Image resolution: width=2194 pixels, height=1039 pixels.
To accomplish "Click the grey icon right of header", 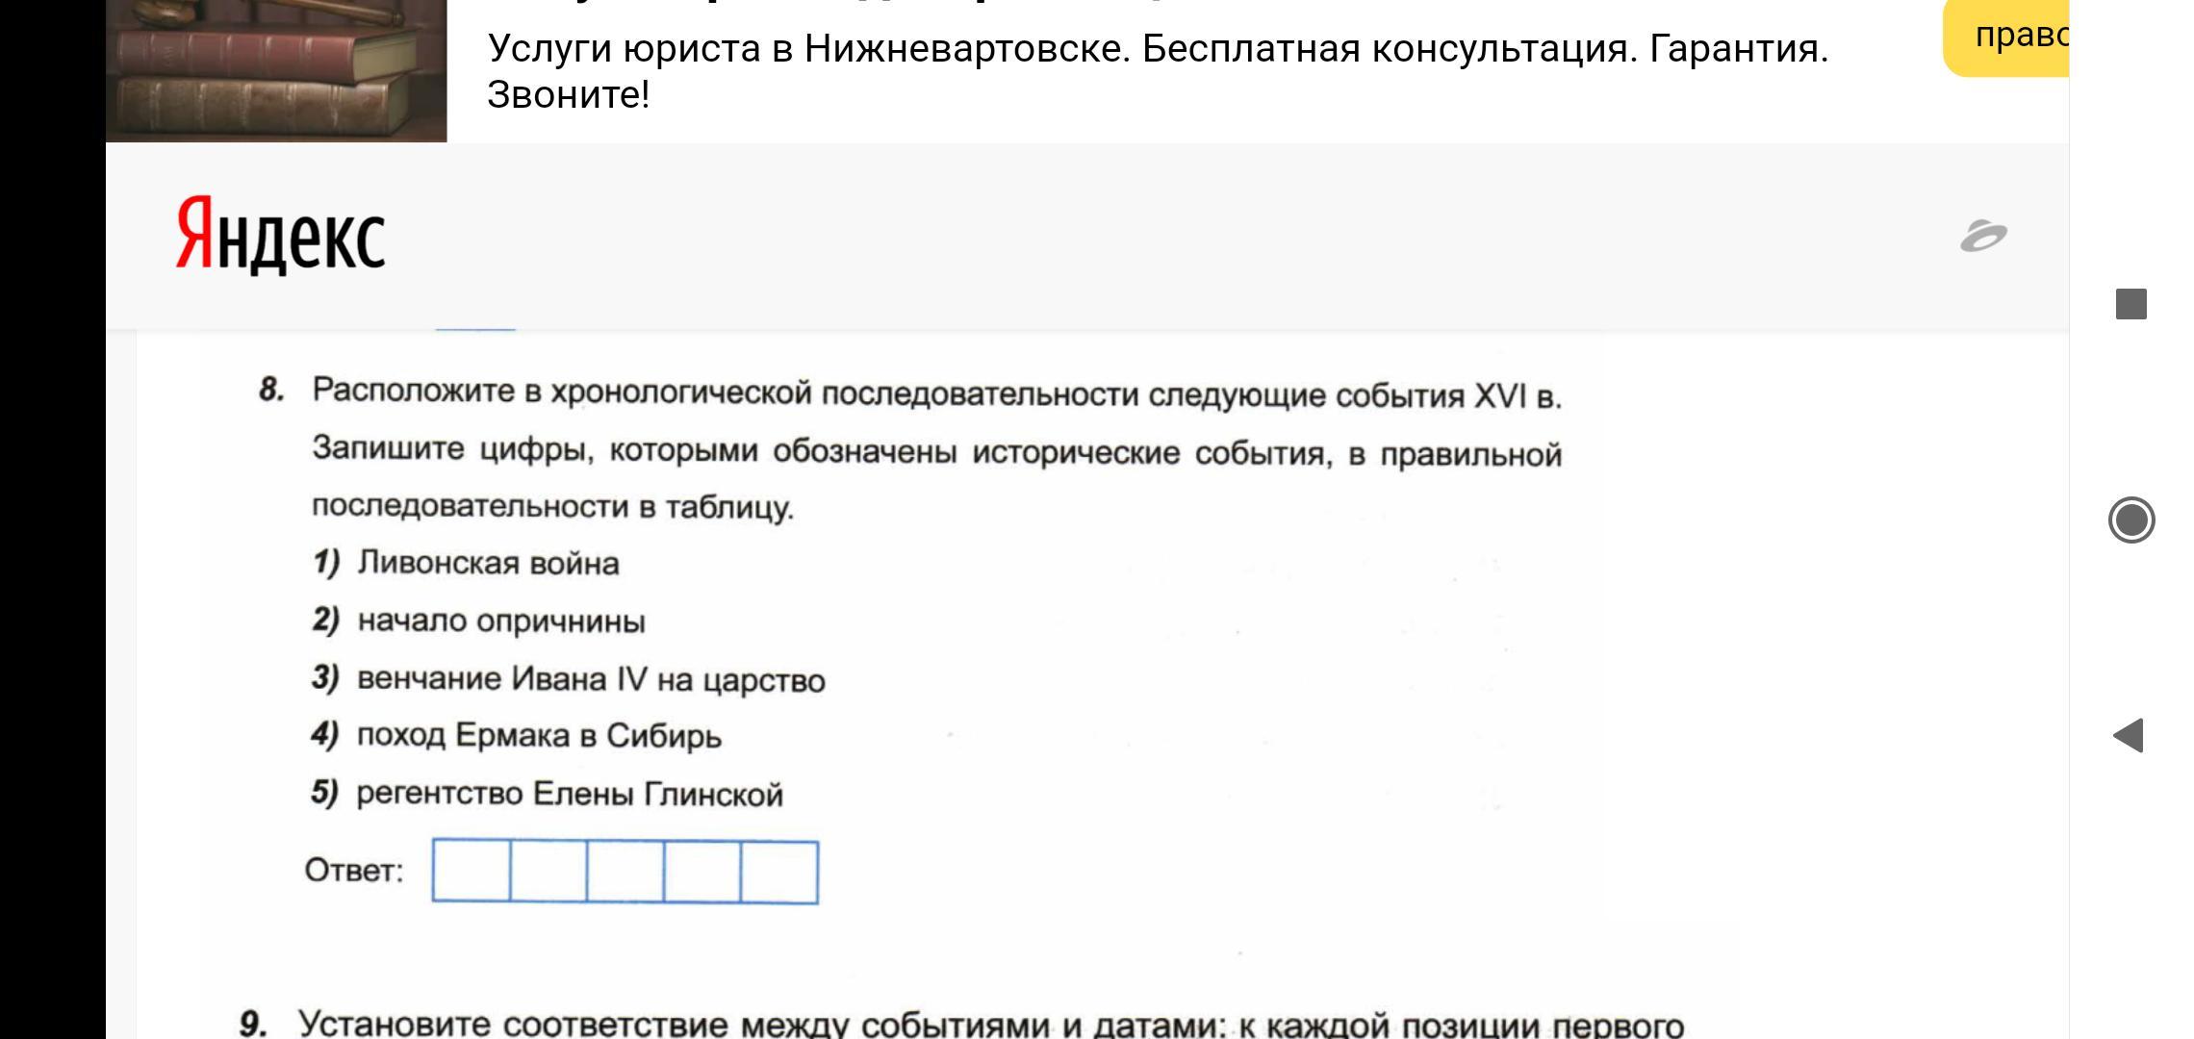I will coord(1983,236).
